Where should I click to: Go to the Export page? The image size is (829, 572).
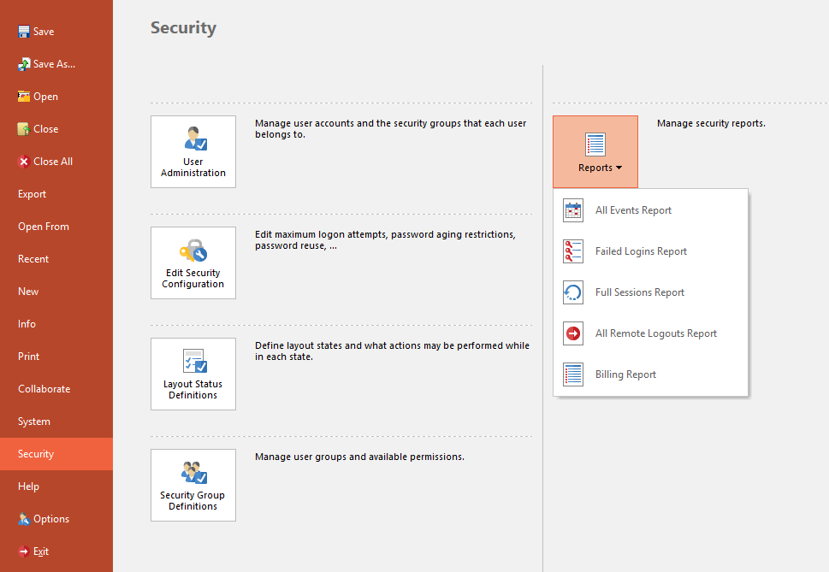(x=33, y=194)
